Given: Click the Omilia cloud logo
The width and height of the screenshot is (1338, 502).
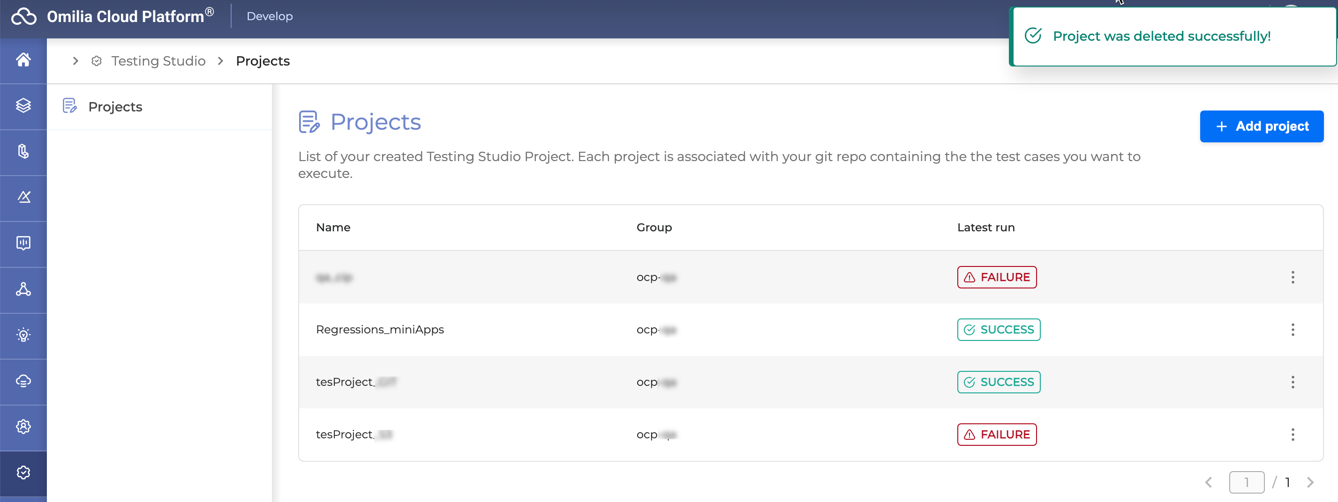Looking at the screenshot, I should pos(24,16).
